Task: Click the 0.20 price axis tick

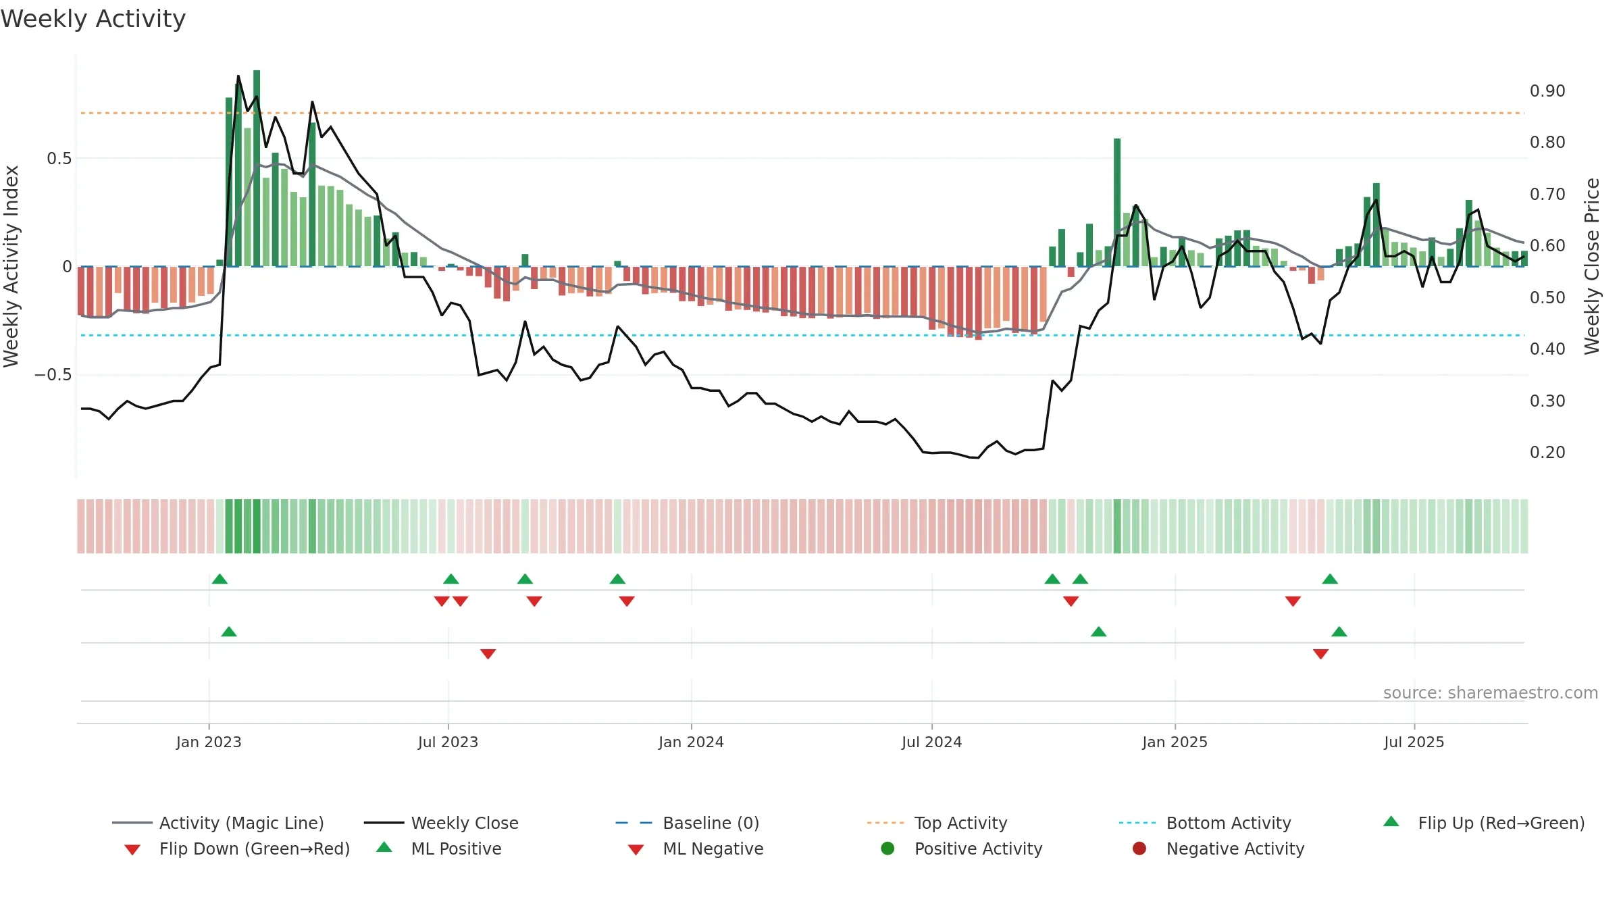Action: click(x=1547, y=452)
